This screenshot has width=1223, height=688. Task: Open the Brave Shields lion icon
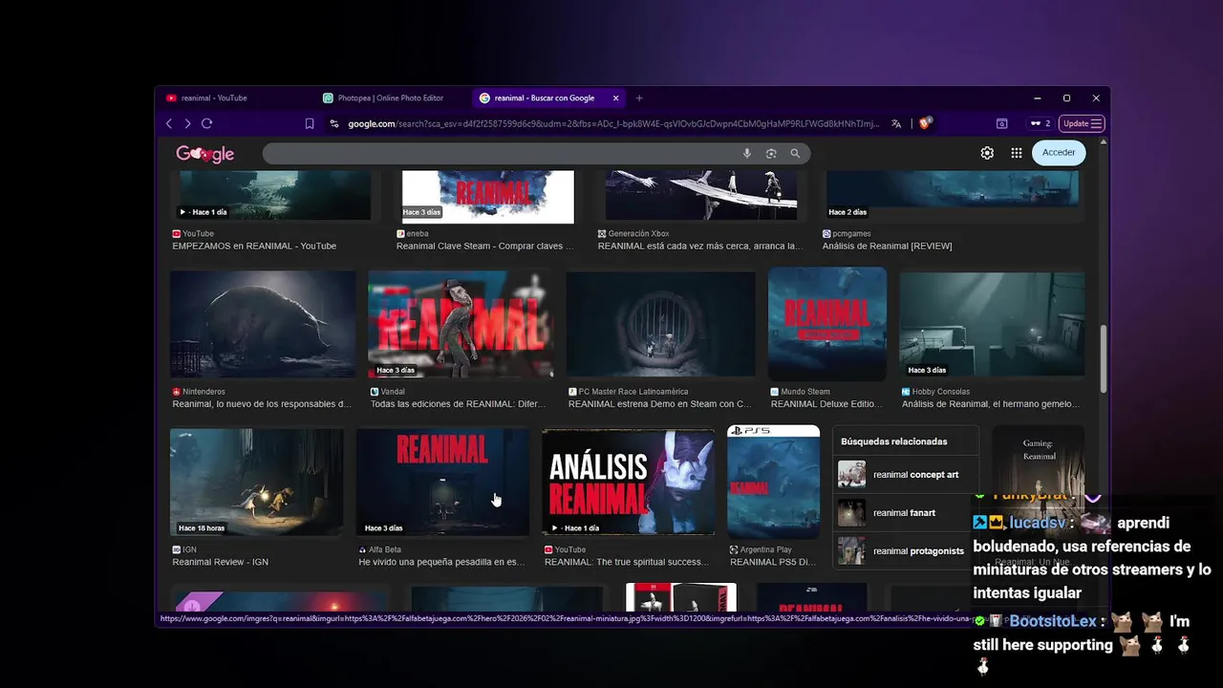click(925, 123)
